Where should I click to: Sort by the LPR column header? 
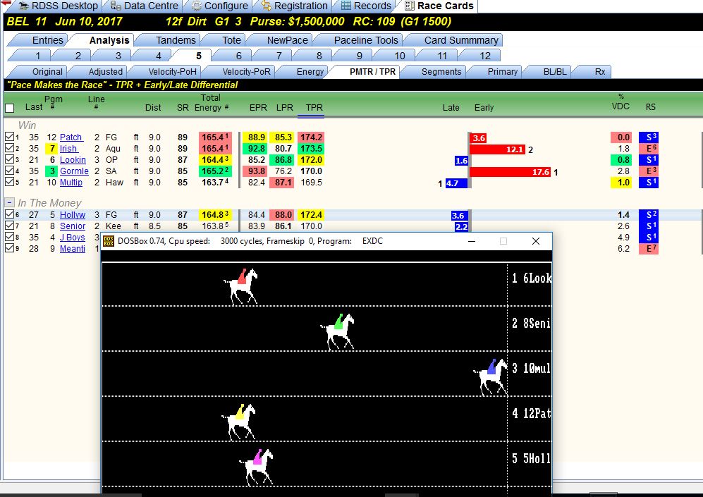(284, 108)
